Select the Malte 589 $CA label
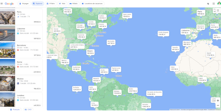 click(x=217, y=36)
